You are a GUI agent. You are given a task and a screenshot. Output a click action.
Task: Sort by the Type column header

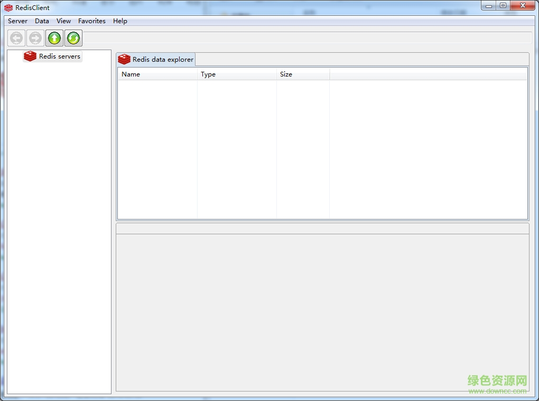coord(237,74)
